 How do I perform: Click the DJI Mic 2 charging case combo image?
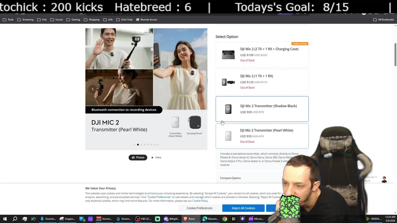tap(228, 55)
